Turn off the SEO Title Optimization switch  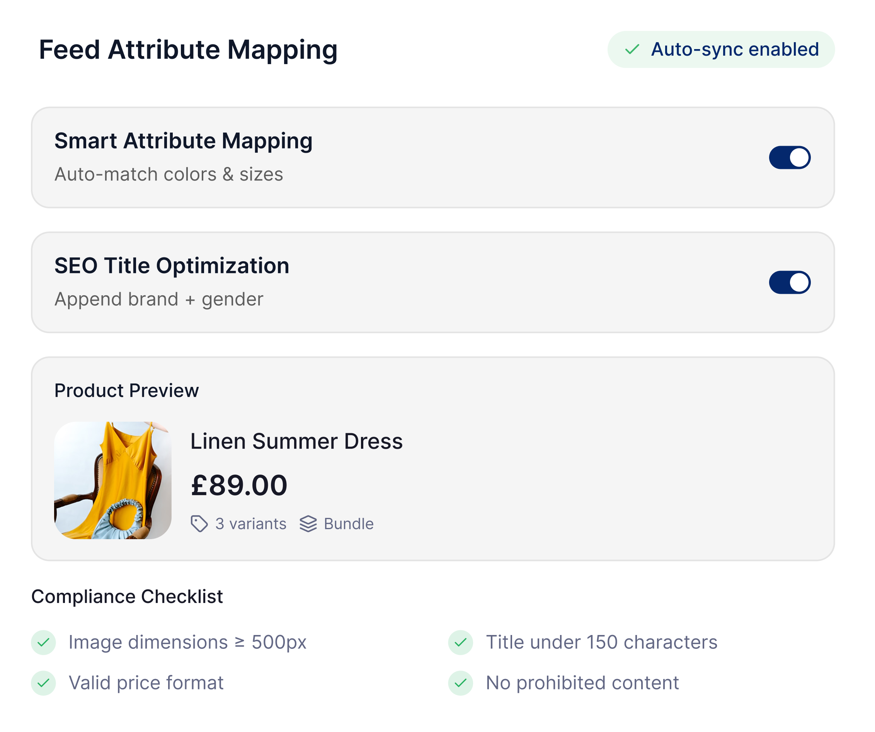(789, 283)
